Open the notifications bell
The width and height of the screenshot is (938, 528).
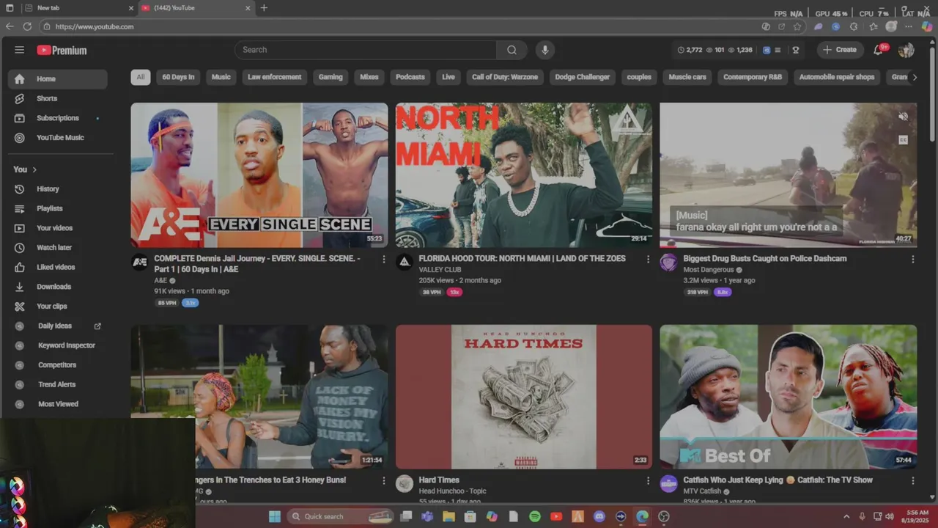pyautogui.click(x=878, y=50)
